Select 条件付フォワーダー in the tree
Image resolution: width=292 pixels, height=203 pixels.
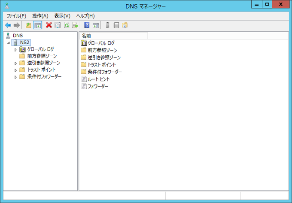point(44,76)
